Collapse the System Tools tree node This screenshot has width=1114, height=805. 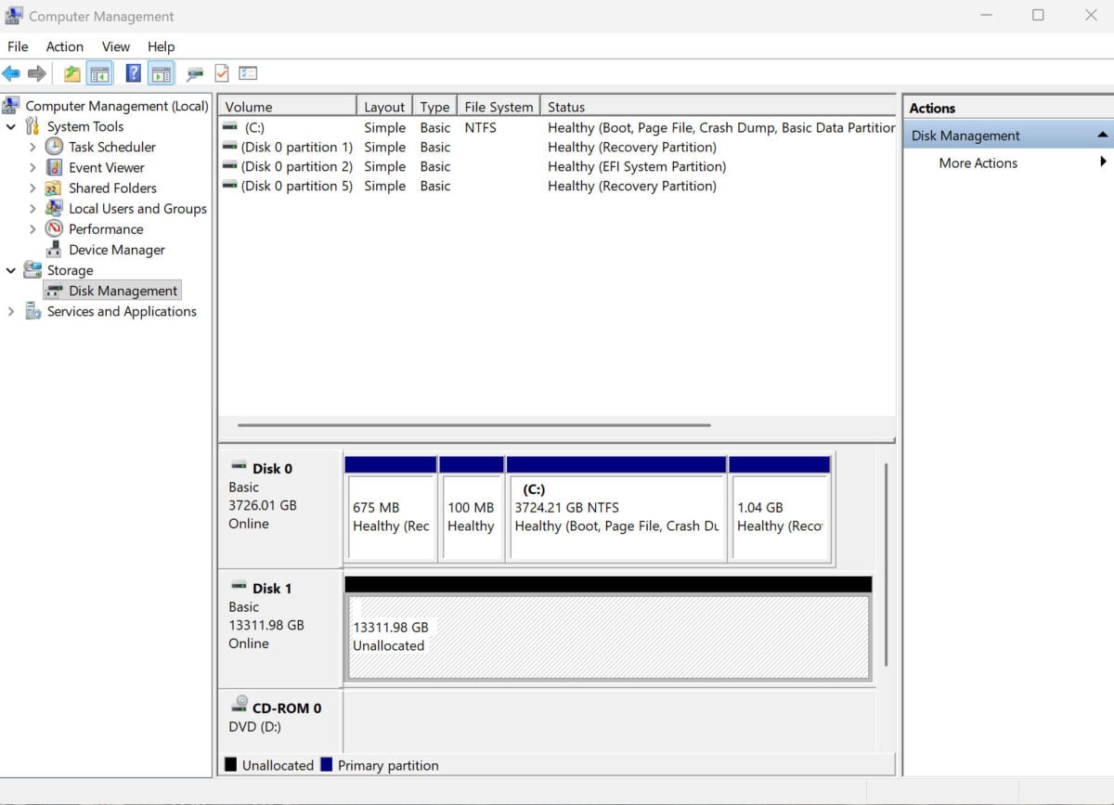pyautogui.click(x=11, y=126)
